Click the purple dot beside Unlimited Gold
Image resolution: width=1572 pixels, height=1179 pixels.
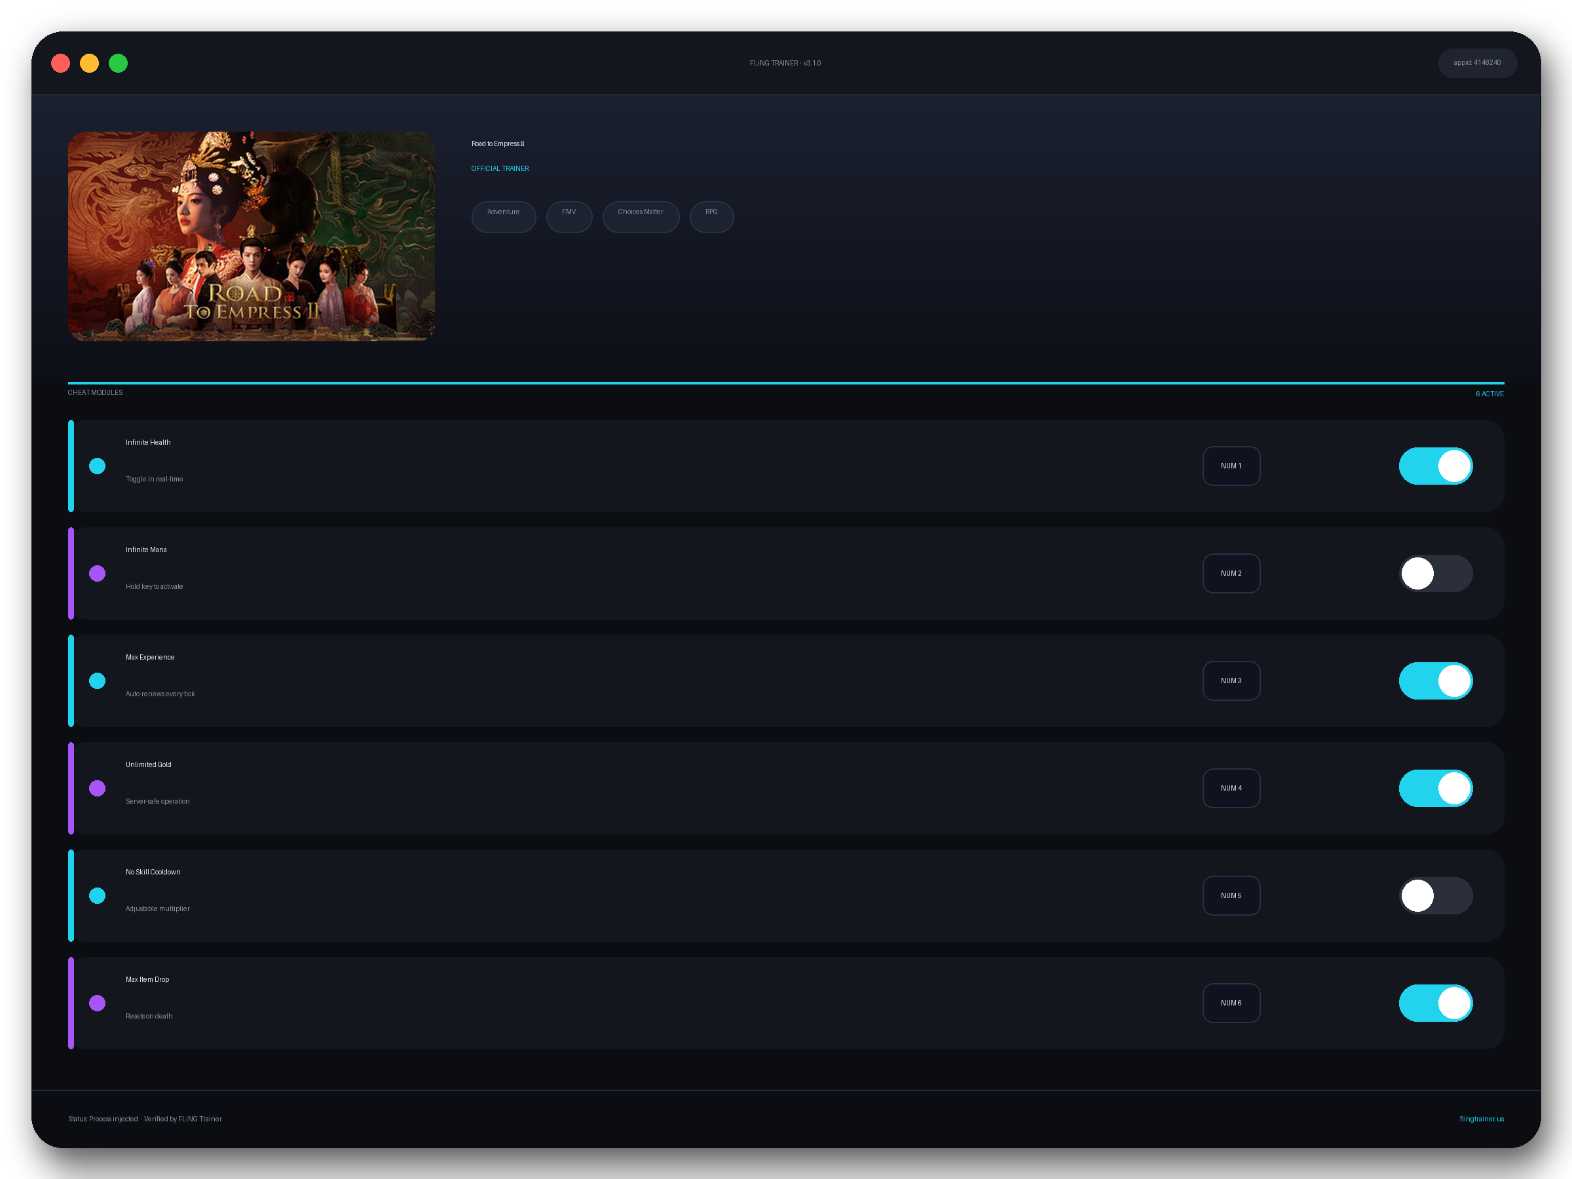coord(98,788)
